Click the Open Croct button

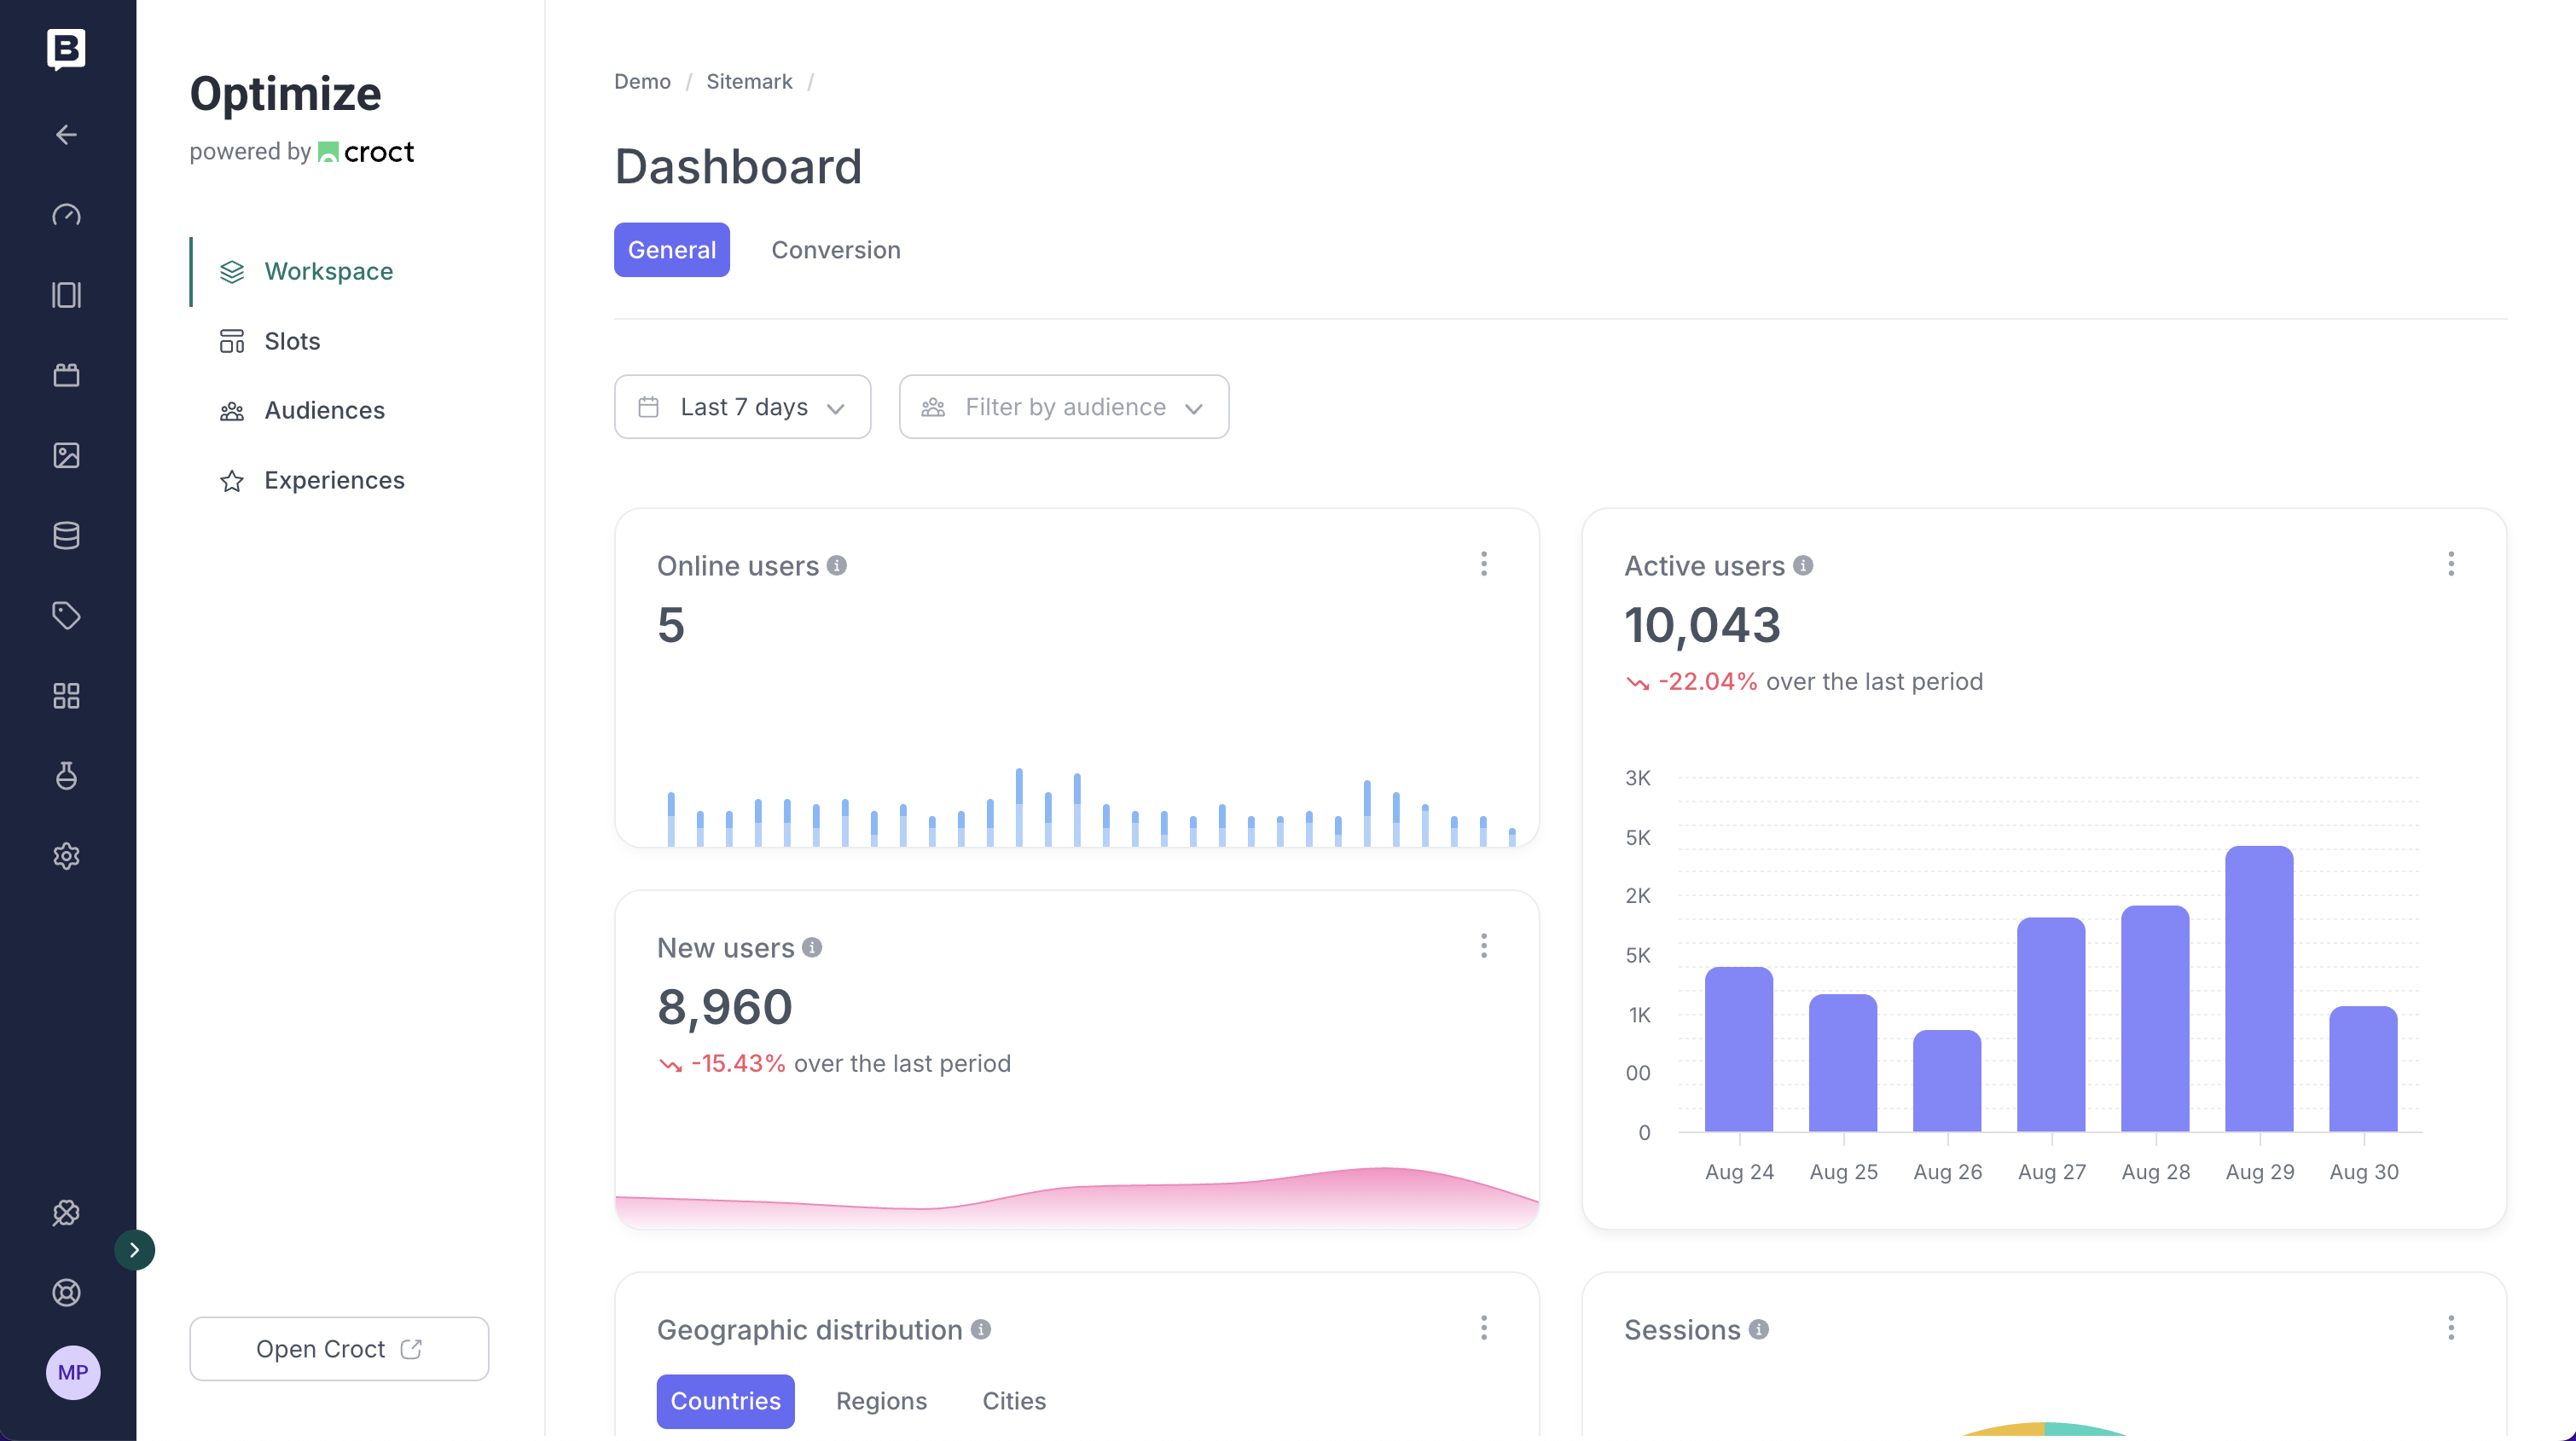338,1349
